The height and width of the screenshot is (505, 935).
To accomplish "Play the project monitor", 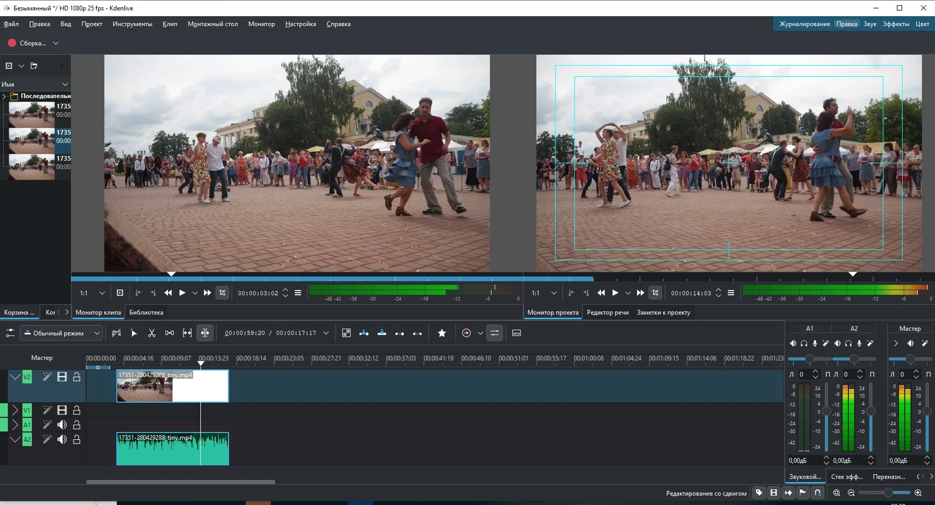I will point(615,293).
